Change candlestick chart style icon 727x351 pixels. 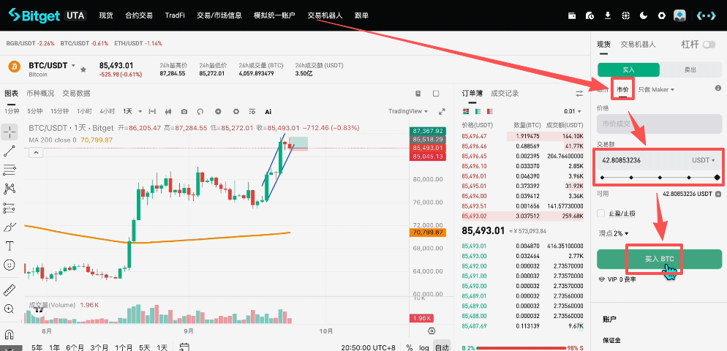click(168, 111)
